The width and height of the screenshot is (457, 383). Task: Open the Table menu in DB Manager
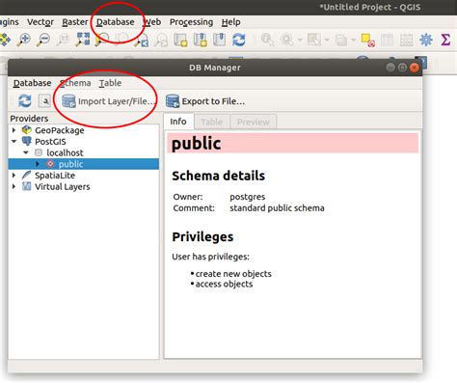point(110,83)
